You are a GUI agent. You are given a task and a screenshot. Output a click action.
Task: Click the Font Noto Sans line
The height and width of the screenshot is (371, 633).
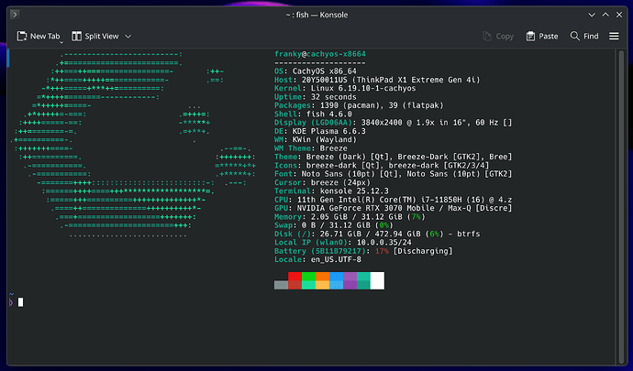393,174
